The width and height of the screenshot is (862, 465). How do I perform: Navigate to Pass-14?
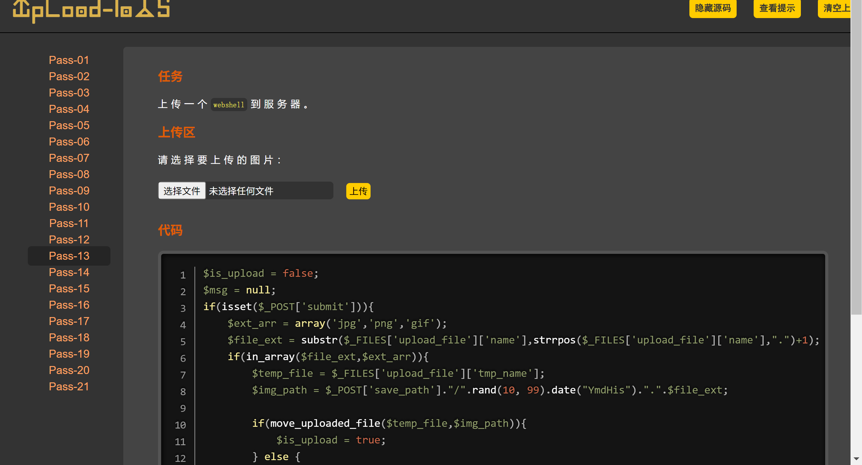coord(69,272)
